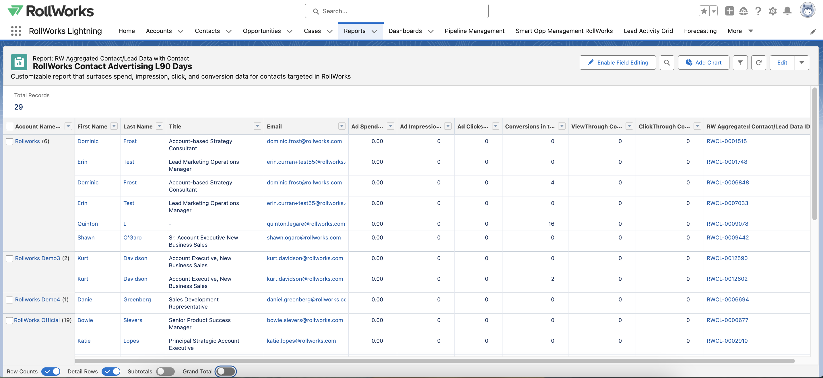This screenshot has height=378, width=823.
Task: Click the report table search magnifier icon
Action: pos(667,63)
